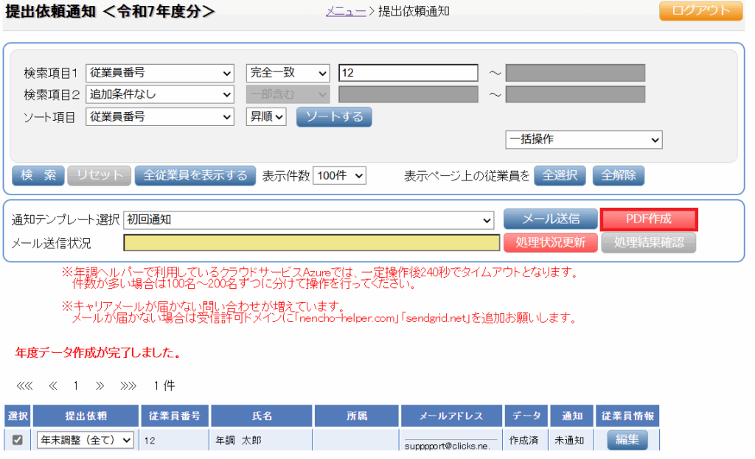Click the 処理状況更新 button
This screenshot has height=459, width=755.
pyautogui.click(x=550, y=242)
